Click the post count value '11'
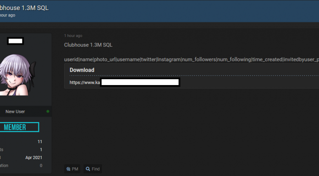Viewport: 319px width, 176px height. 40,142
